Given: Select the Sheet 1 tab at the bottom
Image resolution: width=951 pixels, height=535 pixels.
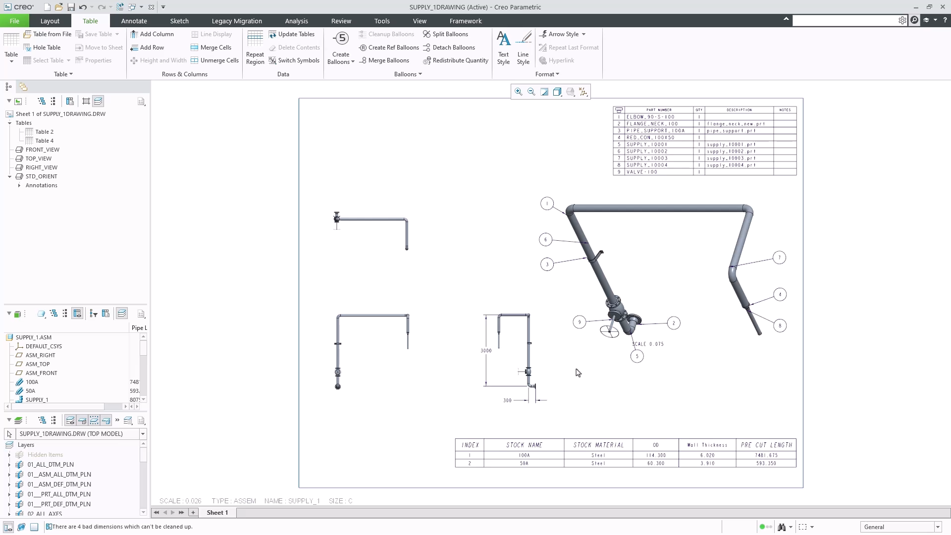Looking at the screenshot, I should (217, 512).
